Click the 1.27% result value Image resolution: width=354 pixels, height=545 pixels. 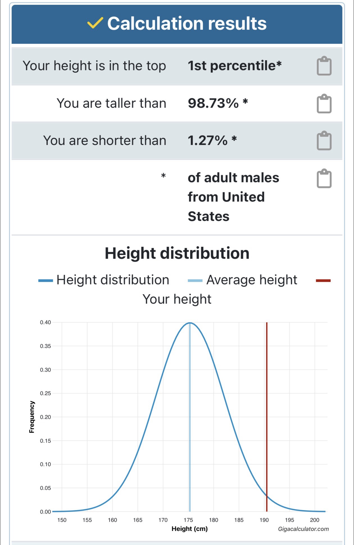click(208, 140)
